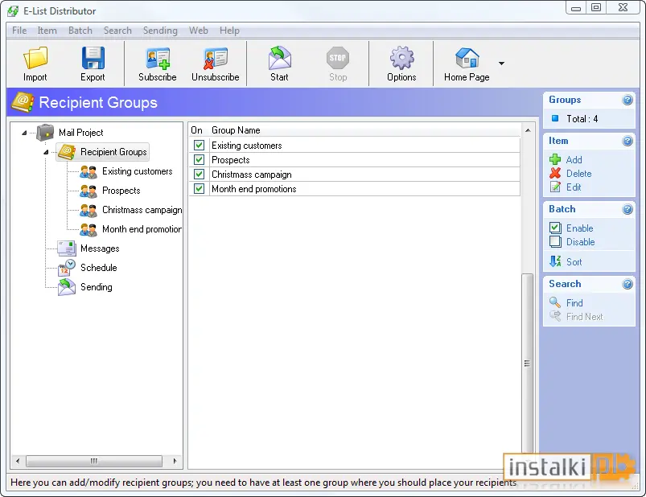Viewport: 646px width, 497px height.
Task: Click the Subscribe toolbar icon
Action: 158,59
